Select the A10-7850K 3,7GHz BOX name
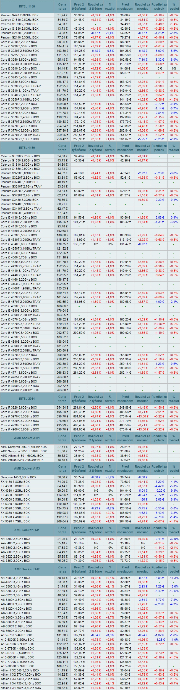Viewport: 180px width, 690px height. pyautogui.click(x=17, y=666)
